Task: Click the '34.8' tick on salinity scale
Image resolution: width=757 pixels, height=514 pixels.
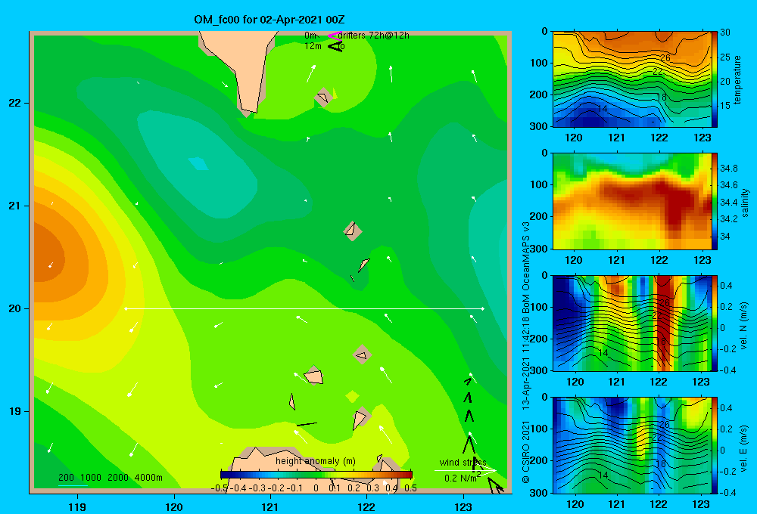Action: tap(729, 169)
